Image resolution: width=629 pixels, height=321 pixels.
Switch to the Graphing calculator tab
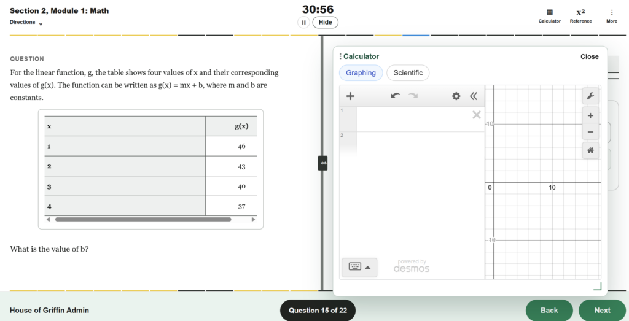361,73
